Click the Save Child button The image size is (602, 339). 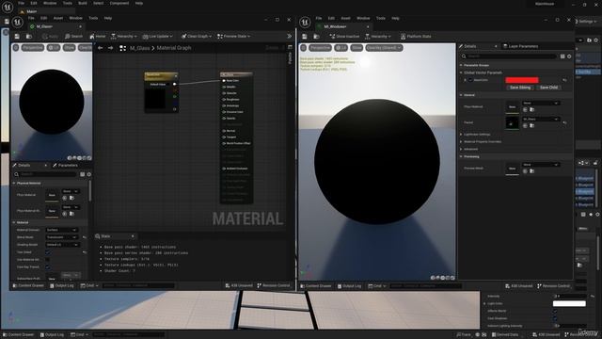pos(548,88)
